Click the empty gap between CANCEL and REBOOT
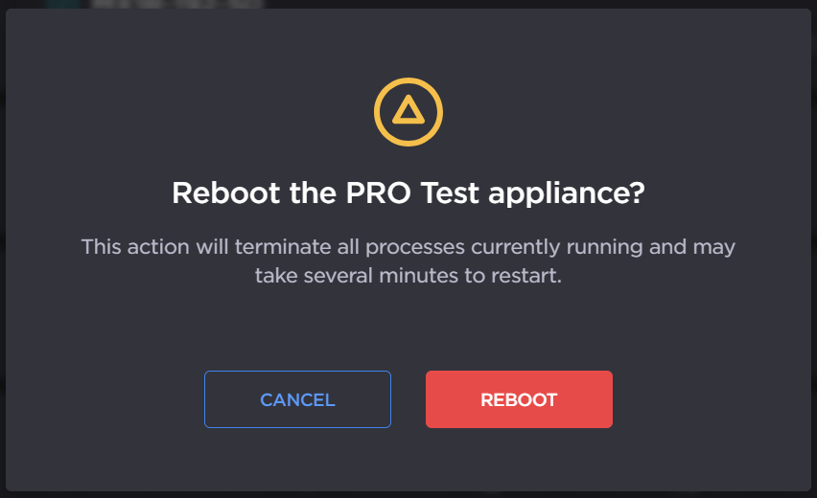The height and width of the screenshot is (498, 817). point(408,399)
